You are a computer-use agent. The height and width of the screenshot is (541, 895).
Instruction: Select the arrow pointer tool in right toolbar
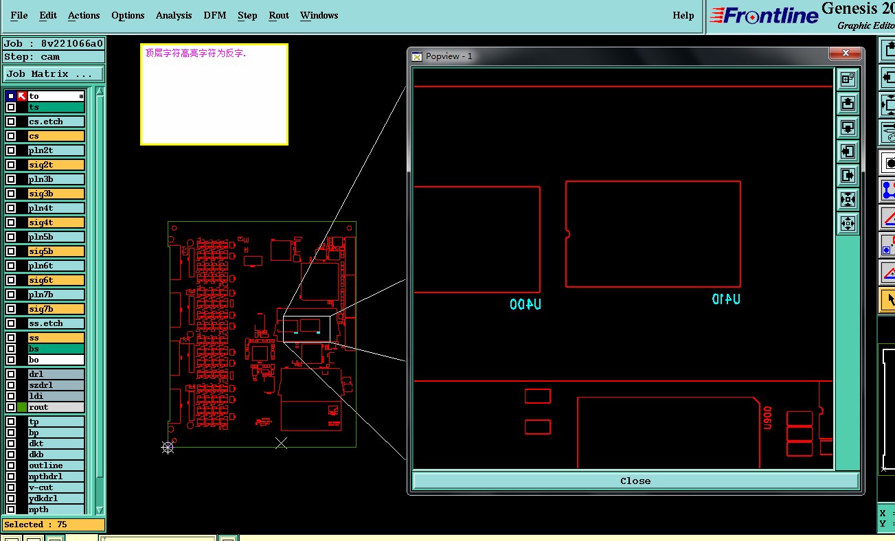(x=889, y=299)
